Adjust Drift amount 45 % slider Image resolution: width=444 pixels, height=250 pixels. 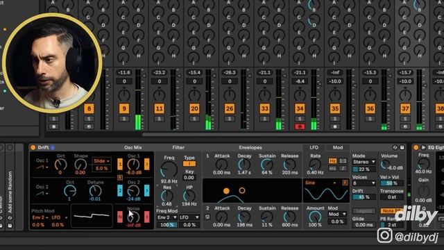pyautogui.click(x=364, y=197)
